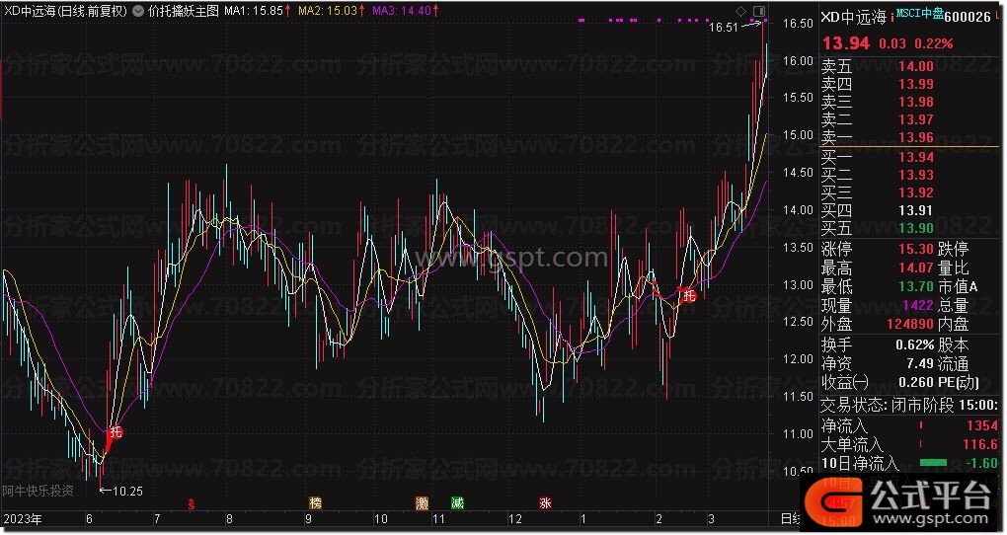Screen dimensions: 1007x535
Task: Click the 托 signal marker near June low
Action: pos(116,431)
